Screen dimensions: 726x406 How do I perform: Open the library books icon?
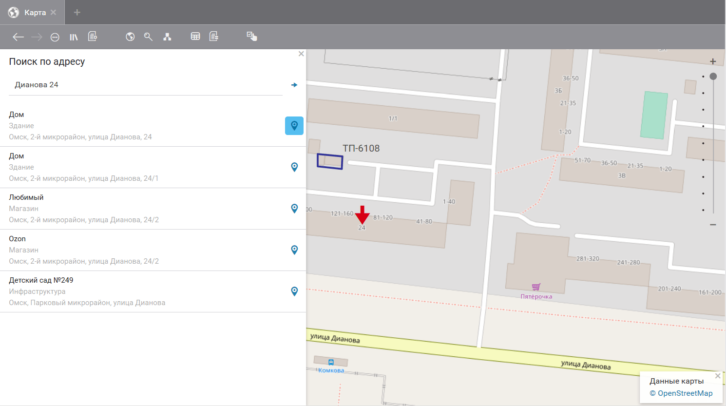click(74, 37)
